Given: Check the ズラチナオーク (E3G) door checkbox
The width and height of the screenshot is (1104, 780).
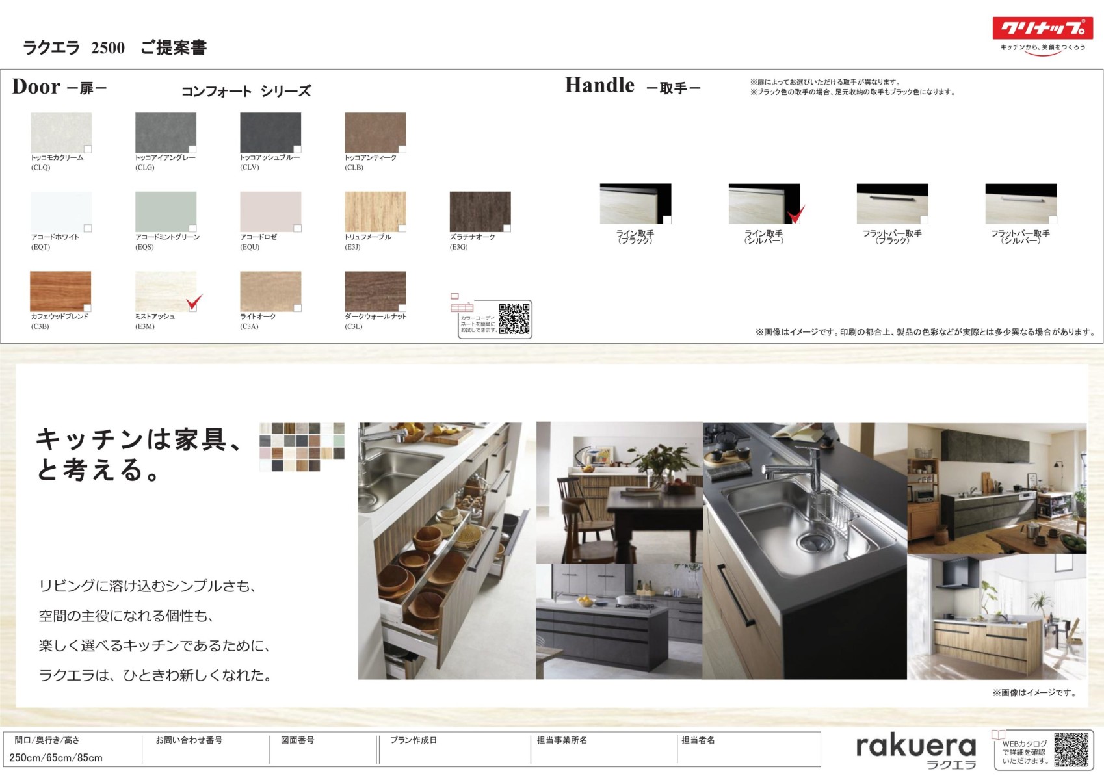Looking at the screenshot, I should [507, 229].
